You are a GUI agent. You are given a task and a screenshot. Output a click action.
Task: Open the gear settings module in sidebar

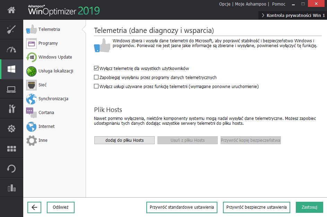point(11,129)
